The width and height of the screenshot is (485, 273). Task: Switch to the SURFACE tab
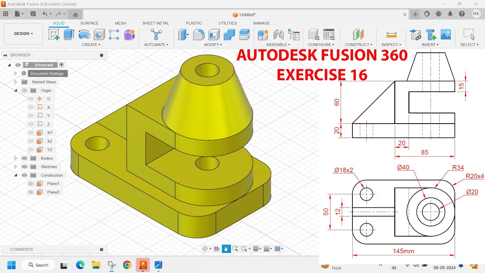pos(89,23)
